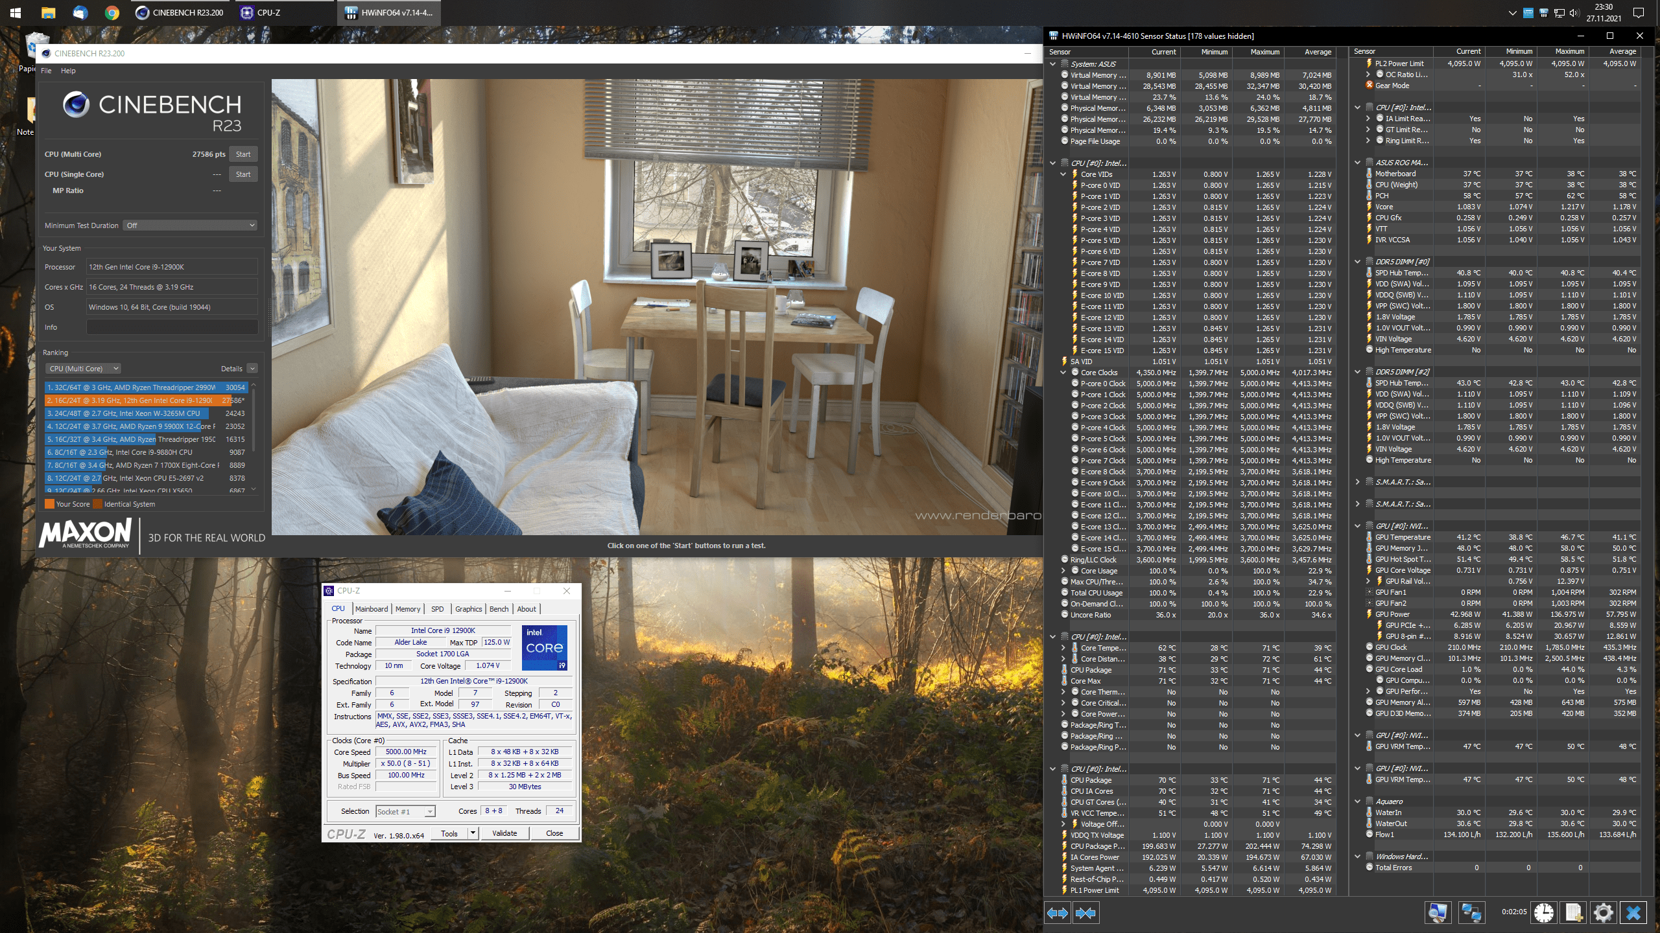
Task: Click the monitor with magnifier icon
Action: click(1438, 913)
